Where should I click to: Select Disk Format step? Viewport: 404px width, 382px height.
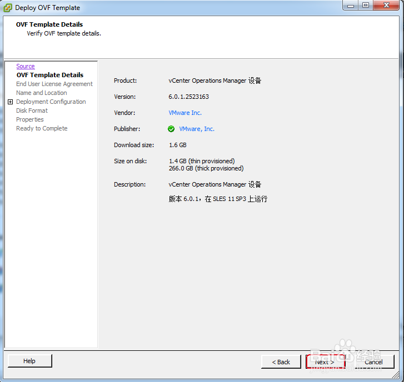pyautogui.click(x=32, y=110)
